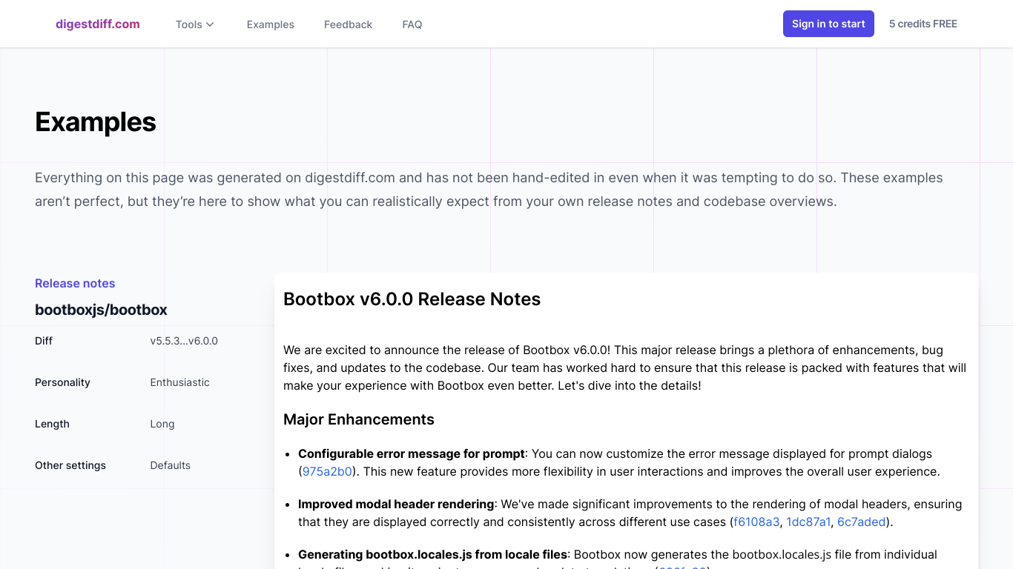Open the FAQ nav item
Image resolution: width=1013 pixels, height=569 pixels.
coord(412,24)
